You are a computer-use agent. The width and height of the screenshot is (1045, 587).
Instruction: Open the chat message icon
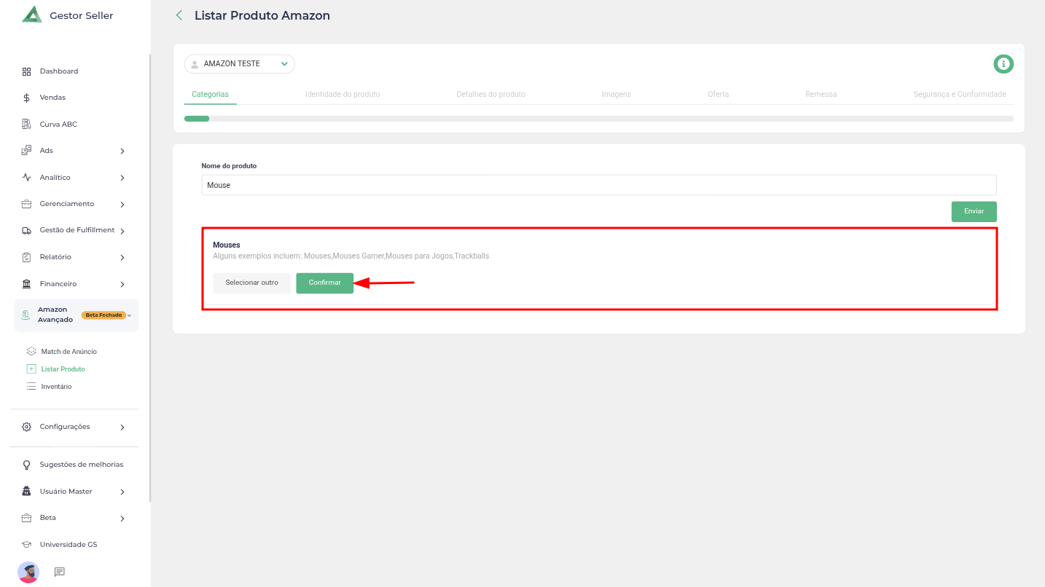point(60,572)
